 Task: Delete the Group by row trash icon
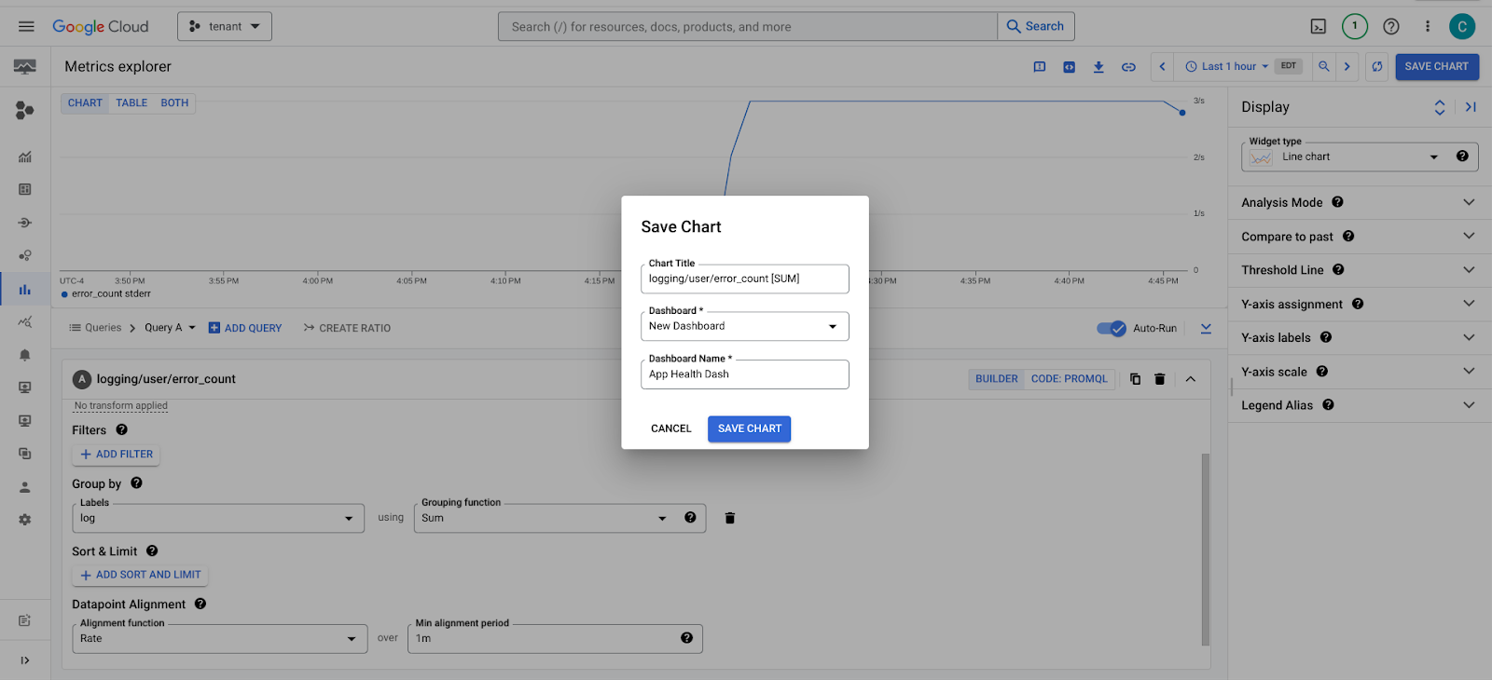point(730,518)
